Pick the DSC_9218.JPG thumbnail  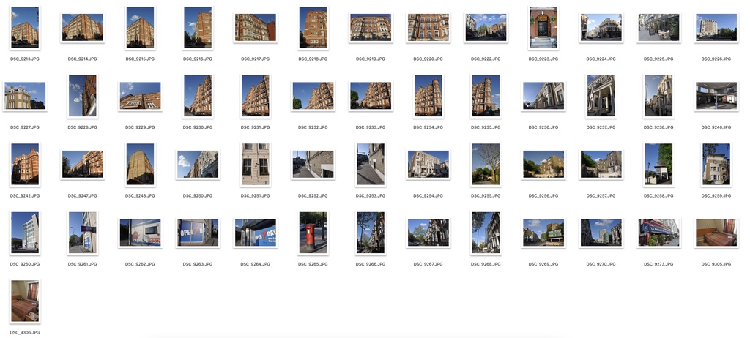point(313,28)
